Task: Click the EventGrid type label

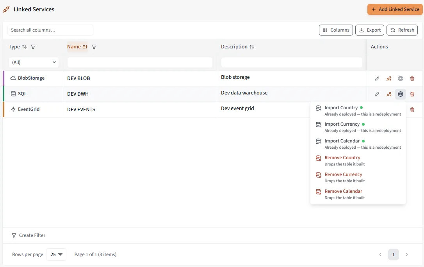Action: coord(29,109)
